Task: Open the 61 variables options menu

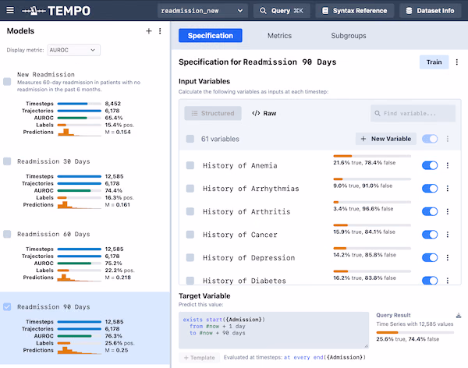Action: tap(448, 139)
